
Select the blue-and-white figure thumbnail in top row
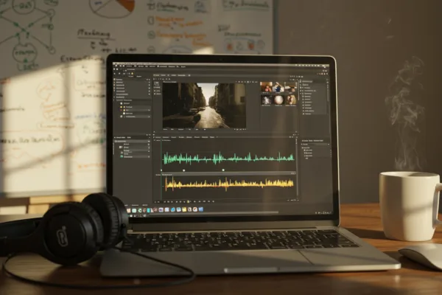tap(278, 87)
